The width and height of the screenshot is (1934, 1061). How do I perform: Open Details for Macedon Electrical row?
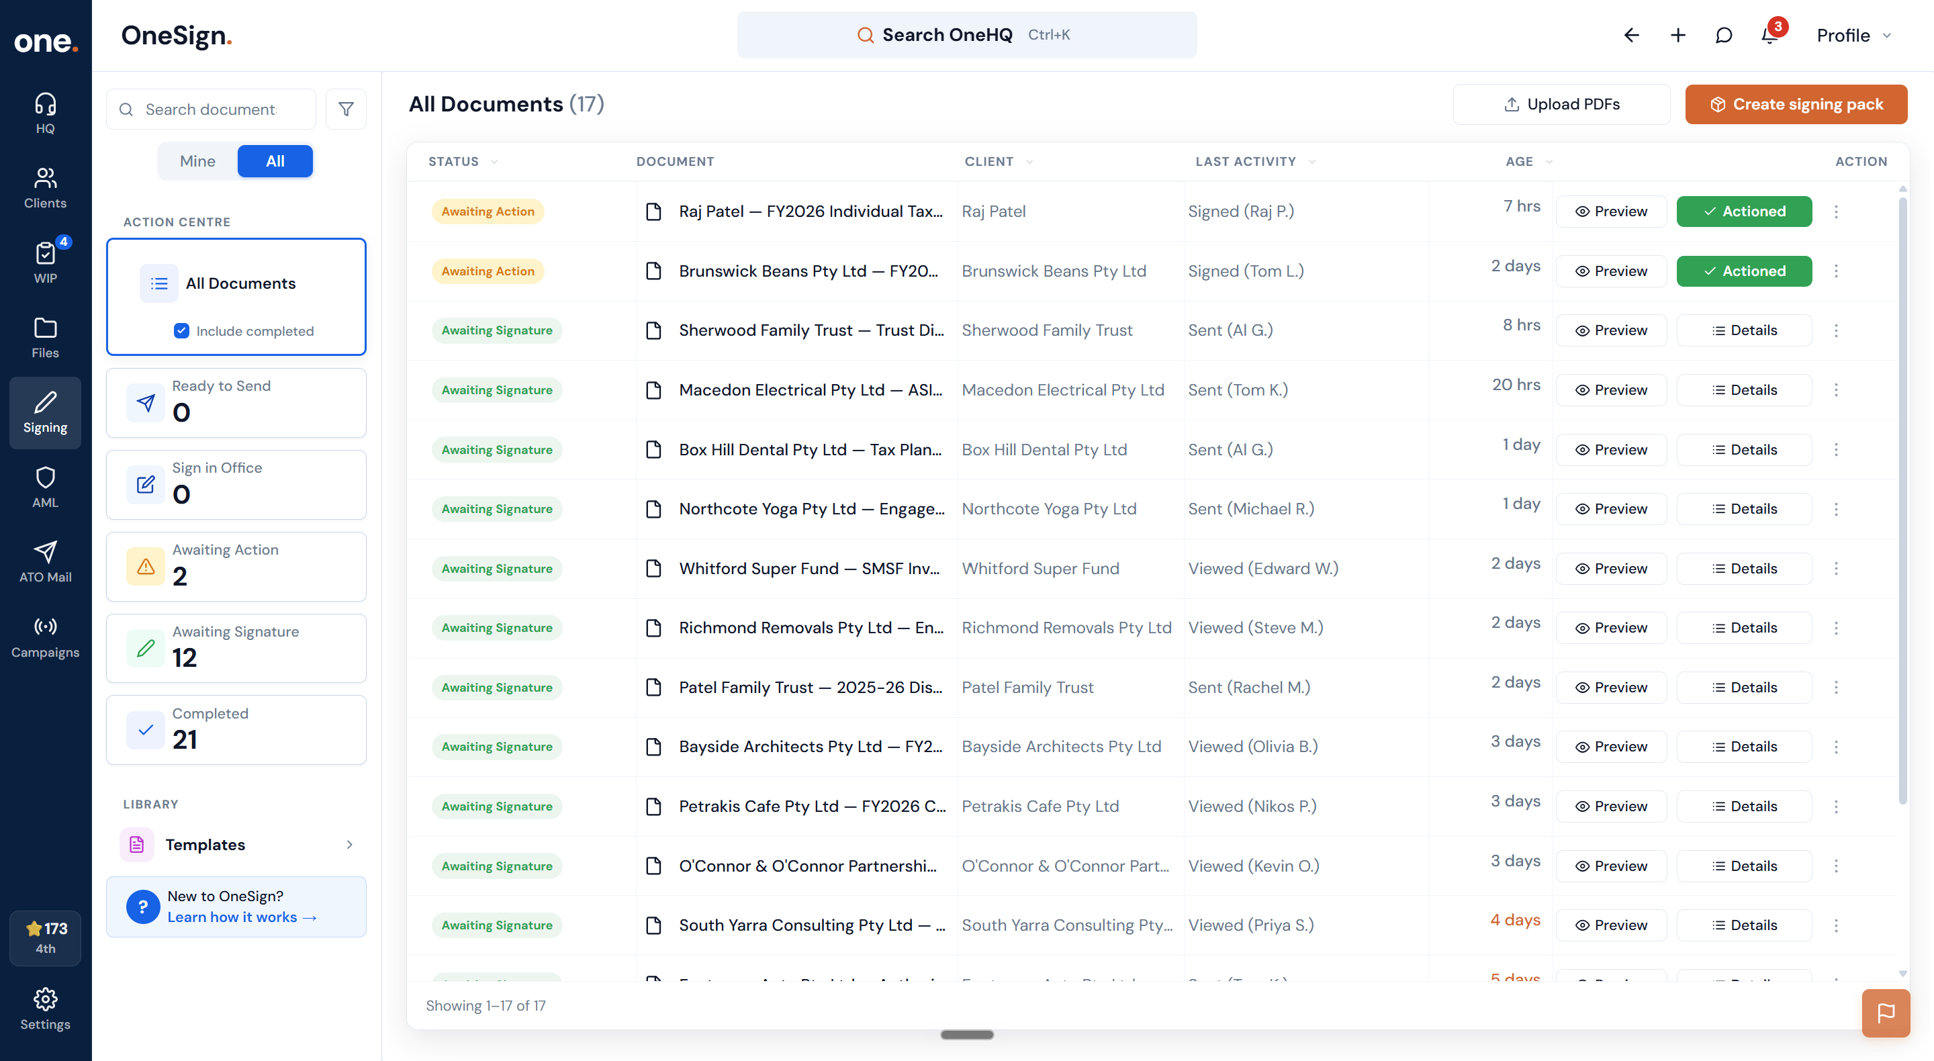[1743, 390]
